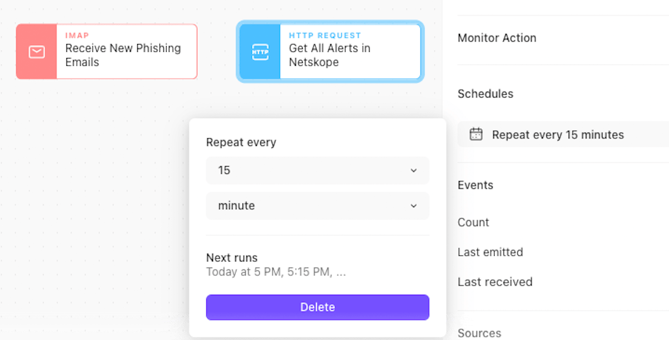Screen dimensions: 669x340
Task: Click the IMAP envelope icon
Action: 37,52
